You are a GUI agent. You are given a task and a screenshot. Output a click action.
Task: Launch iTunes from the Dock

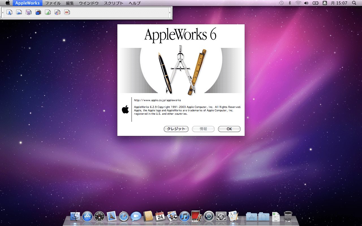point(184,217)
